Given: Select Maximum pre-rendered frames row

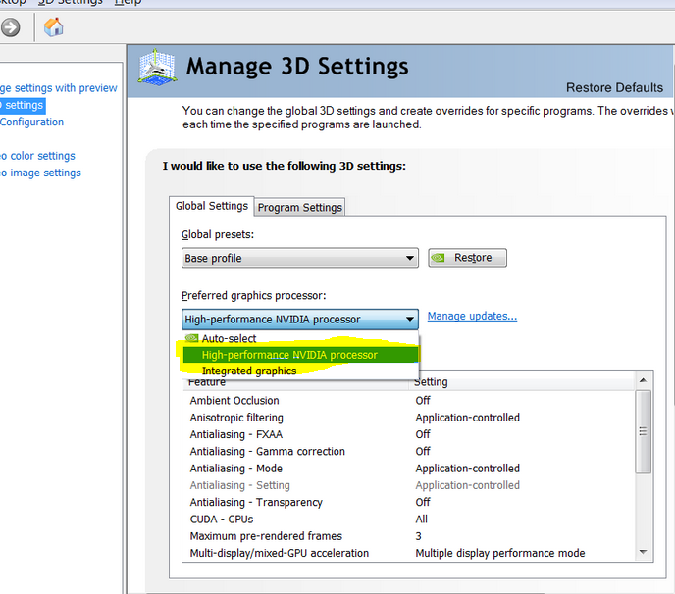Looking at the screenshot, I should click(409, 536).
